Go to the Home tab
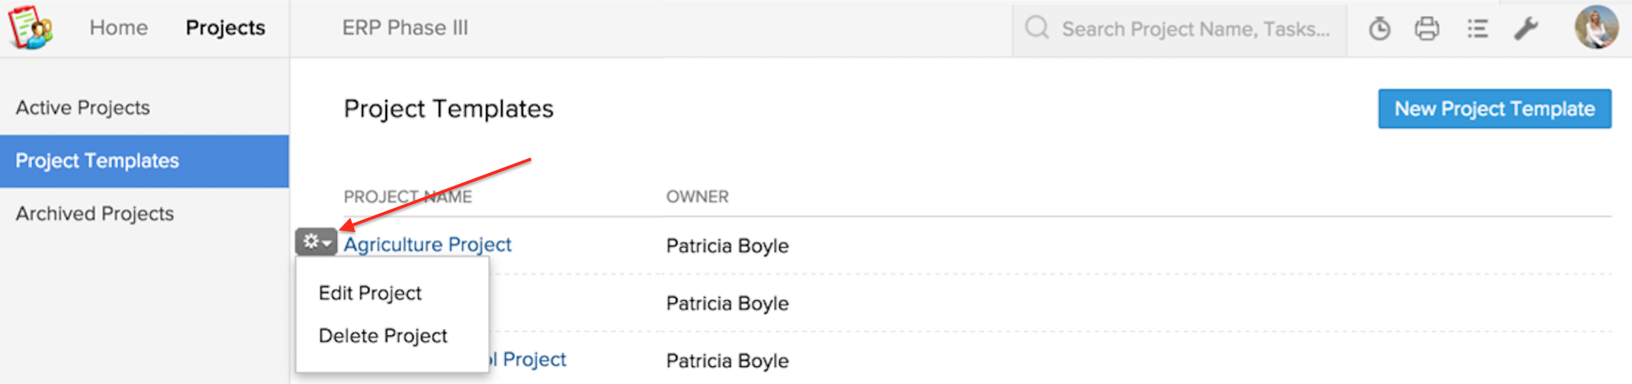The image size is (1632, 384). pyautogui.click(x=119, y=28)
